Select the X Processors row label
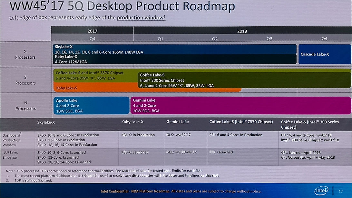The height and width of the screenshot is (198, 352). pyautogui.click(x=25, y=54)
